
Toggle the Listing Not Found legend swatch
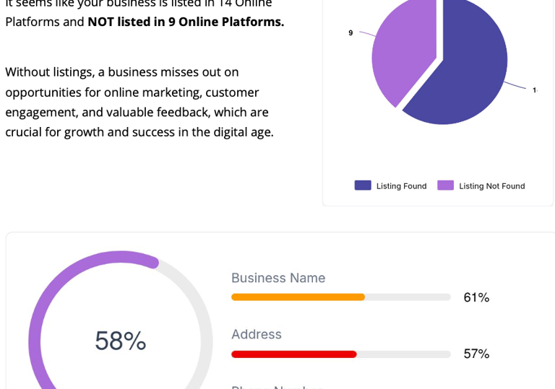pos(445,185)
